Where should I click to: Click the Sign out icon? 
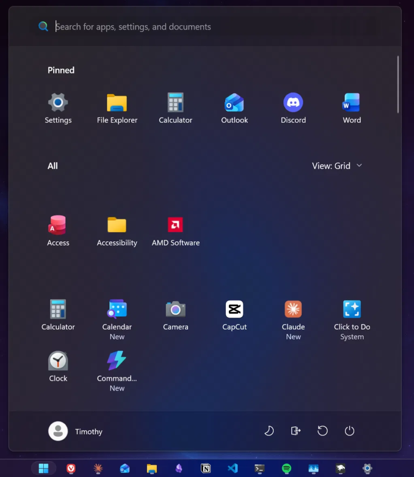[295, 431]
